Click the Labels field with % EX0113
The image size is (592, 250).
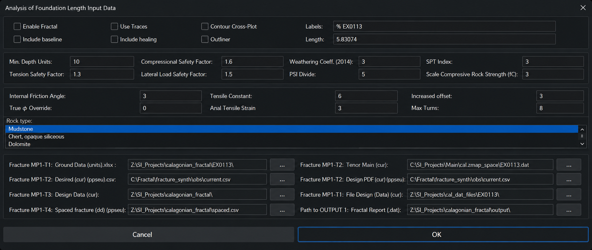click(x=444, y=26)
